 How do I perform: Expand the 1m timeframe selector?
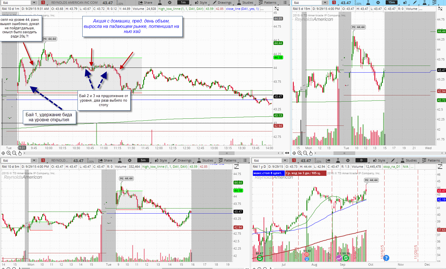click(183, 3)
